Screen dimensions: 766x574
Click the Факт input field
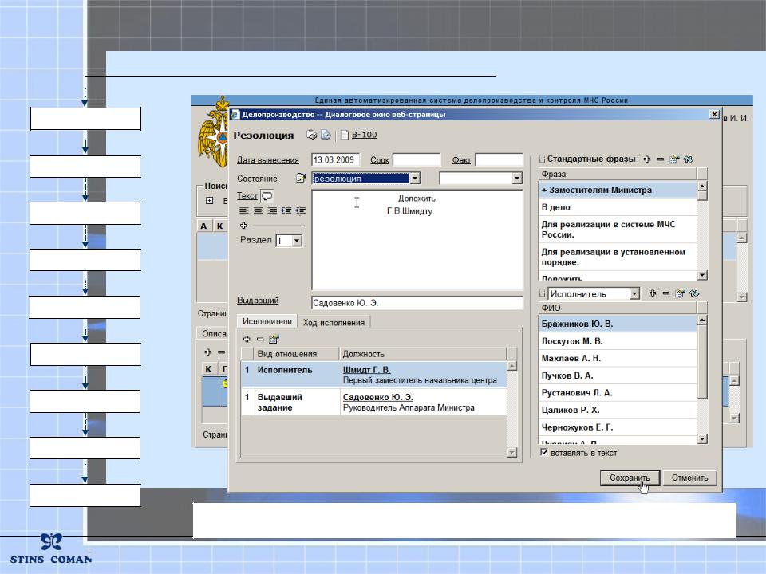coord(499,160)
